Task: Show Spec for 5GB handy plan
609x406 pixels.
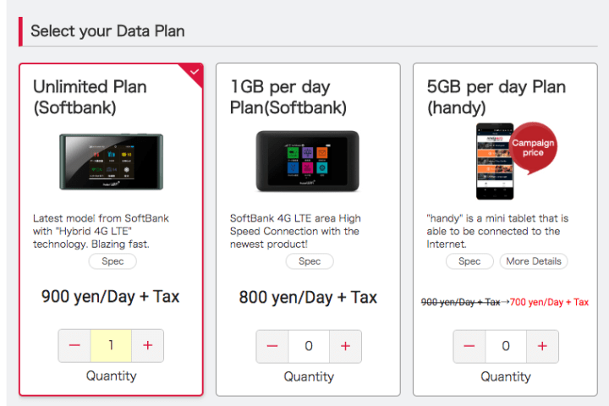Action: [x=469, y=261]
